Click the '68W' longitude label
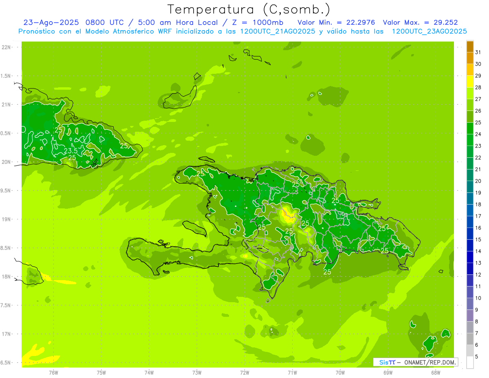Viewport: 489px width, 378px height. (x=436, y=373)
